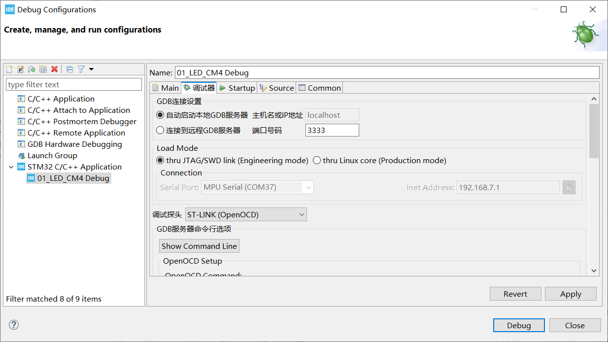Click the localhost hostname field
608x342 pixels.
pos(332,115)
